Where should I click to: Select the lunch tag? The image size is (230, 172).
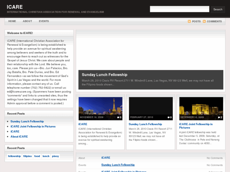click(x=46, y=156)
